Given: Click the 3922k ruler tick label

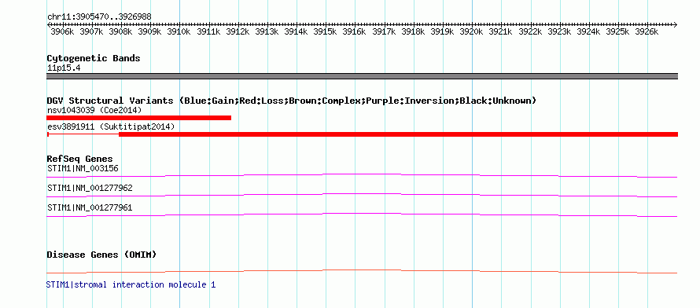Looking at the screenshot, I should [531, 31].
